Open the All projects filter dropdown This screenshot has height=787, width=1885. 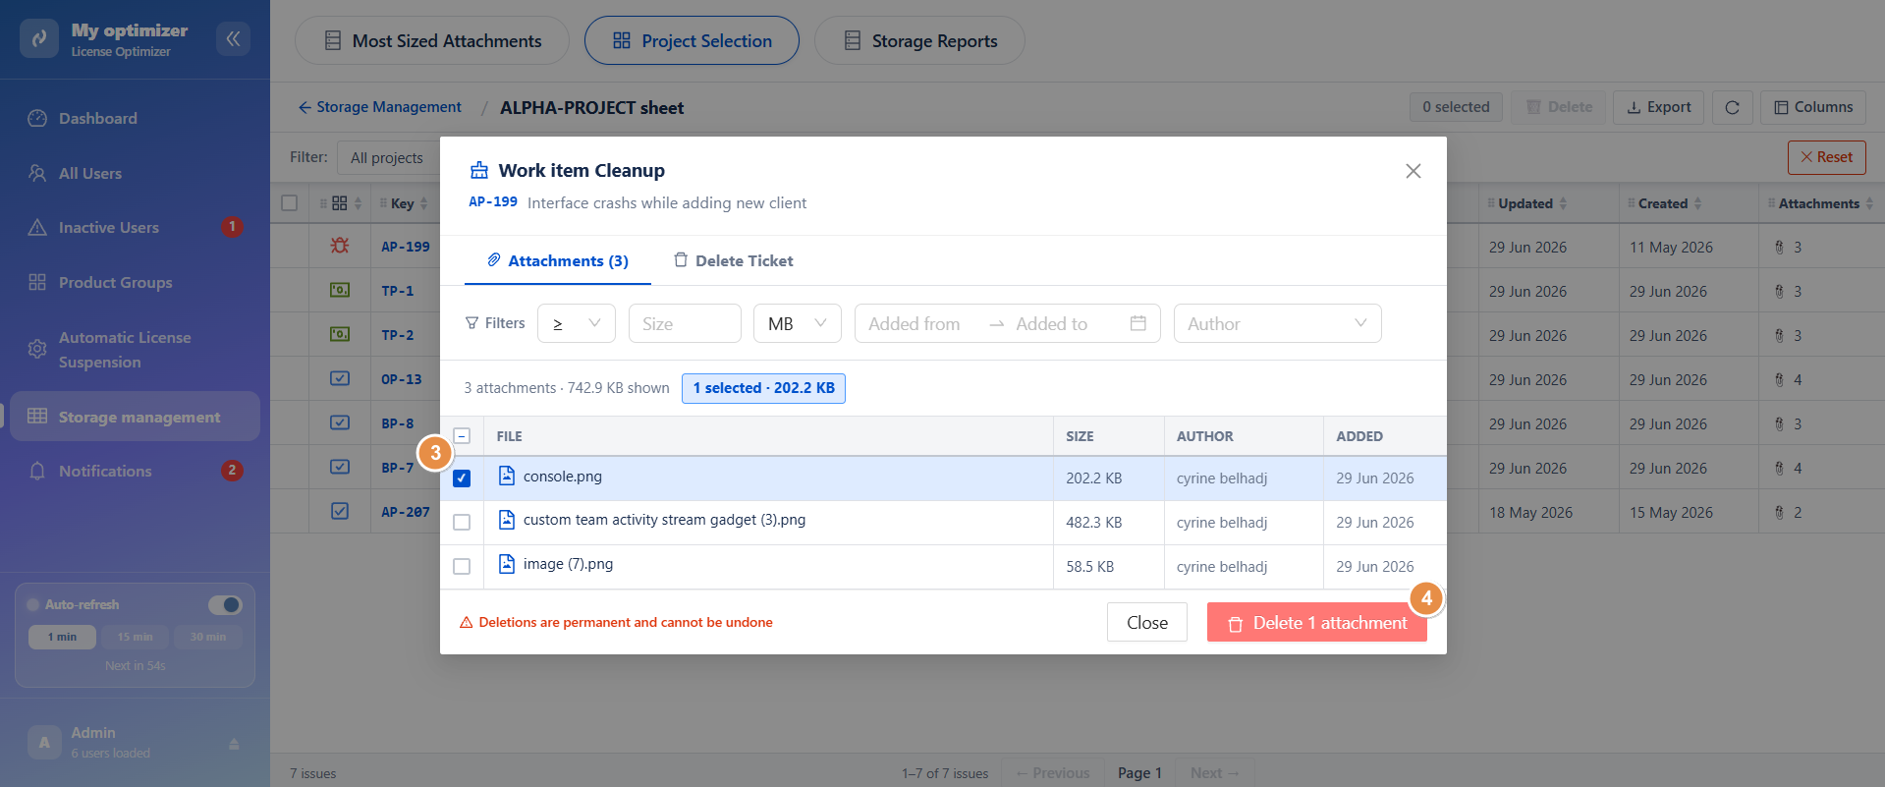(388, 157)
